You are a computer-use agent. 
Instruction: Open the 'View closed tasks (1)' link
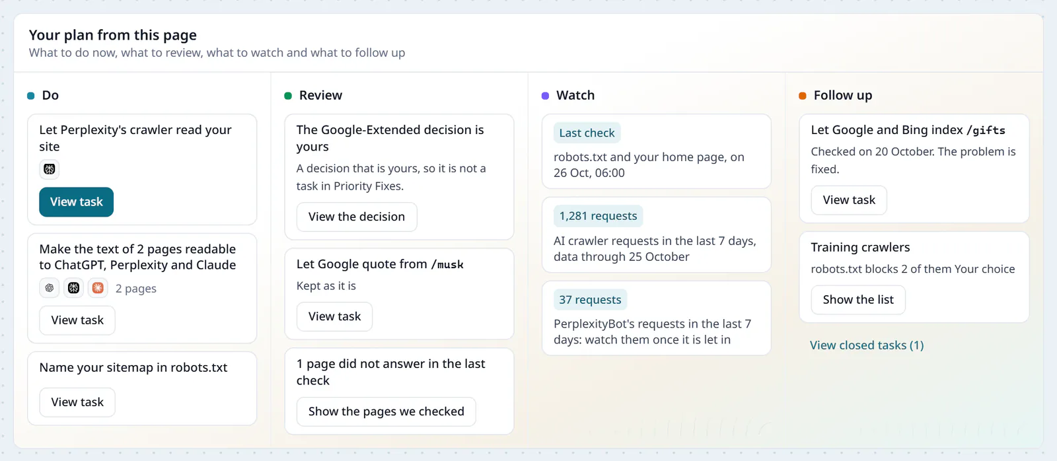pos(867,345)
